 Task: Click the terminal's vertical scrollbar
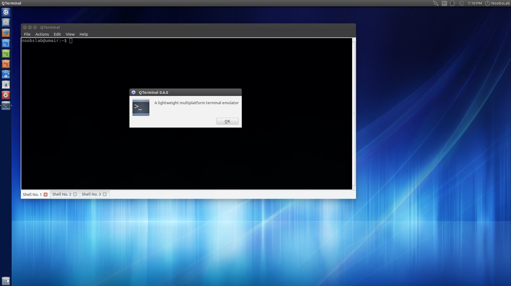coord(354,113)
